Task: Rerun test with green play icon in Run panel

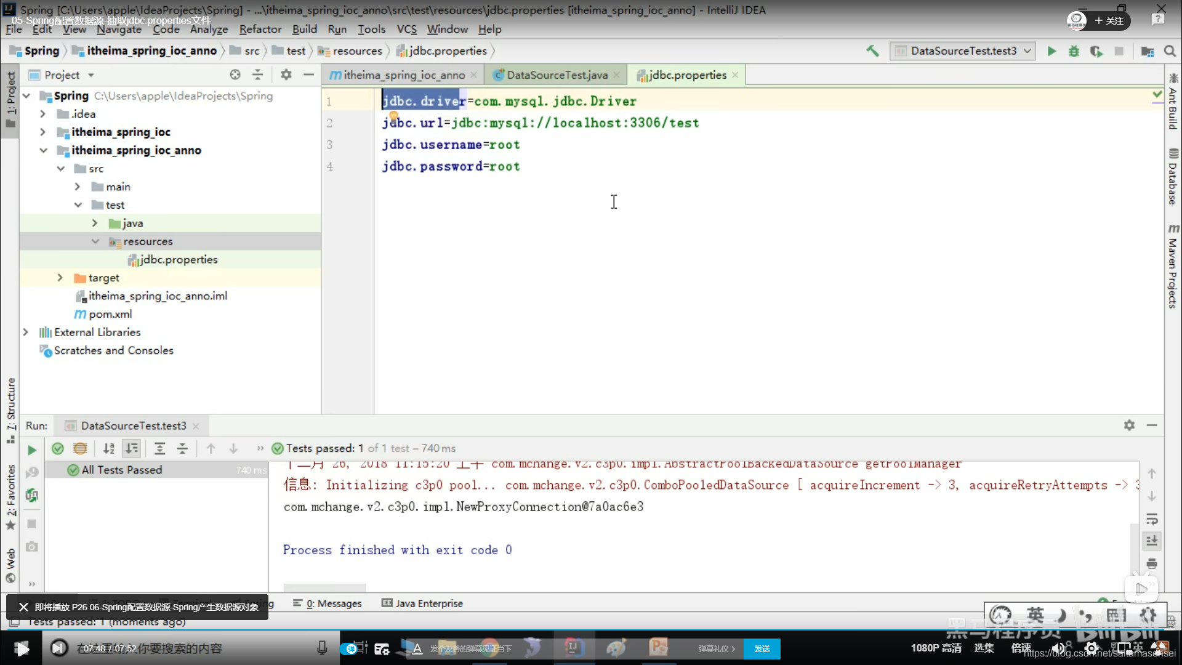Action: [x=32, y=449]
